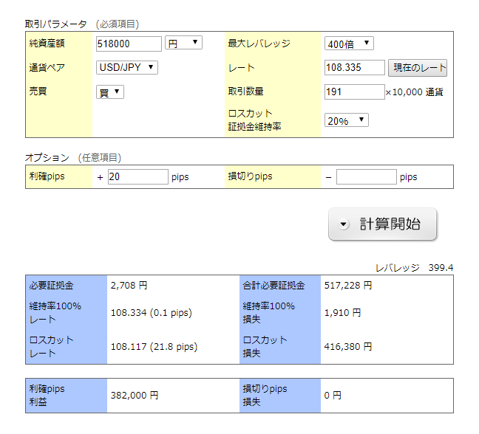Select the 利確pips 利益 value 382,000 円

135,396
